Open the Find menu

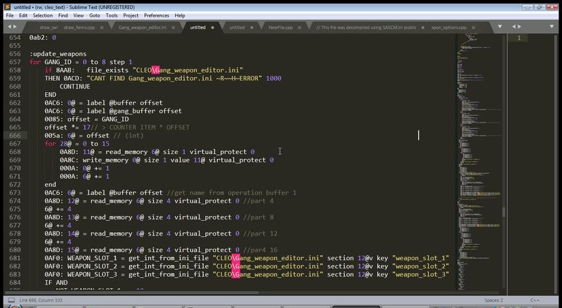tap(63, 15)
